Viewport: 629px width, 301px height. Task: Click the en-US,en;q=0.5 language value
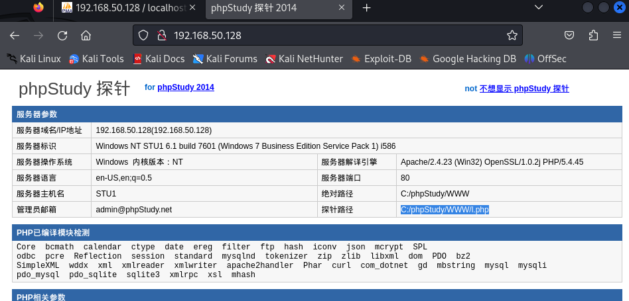click(124, 178)
